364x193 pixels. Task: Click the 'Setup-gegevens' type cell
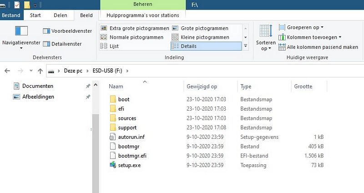pyautogui.click(x=259, y=137)
